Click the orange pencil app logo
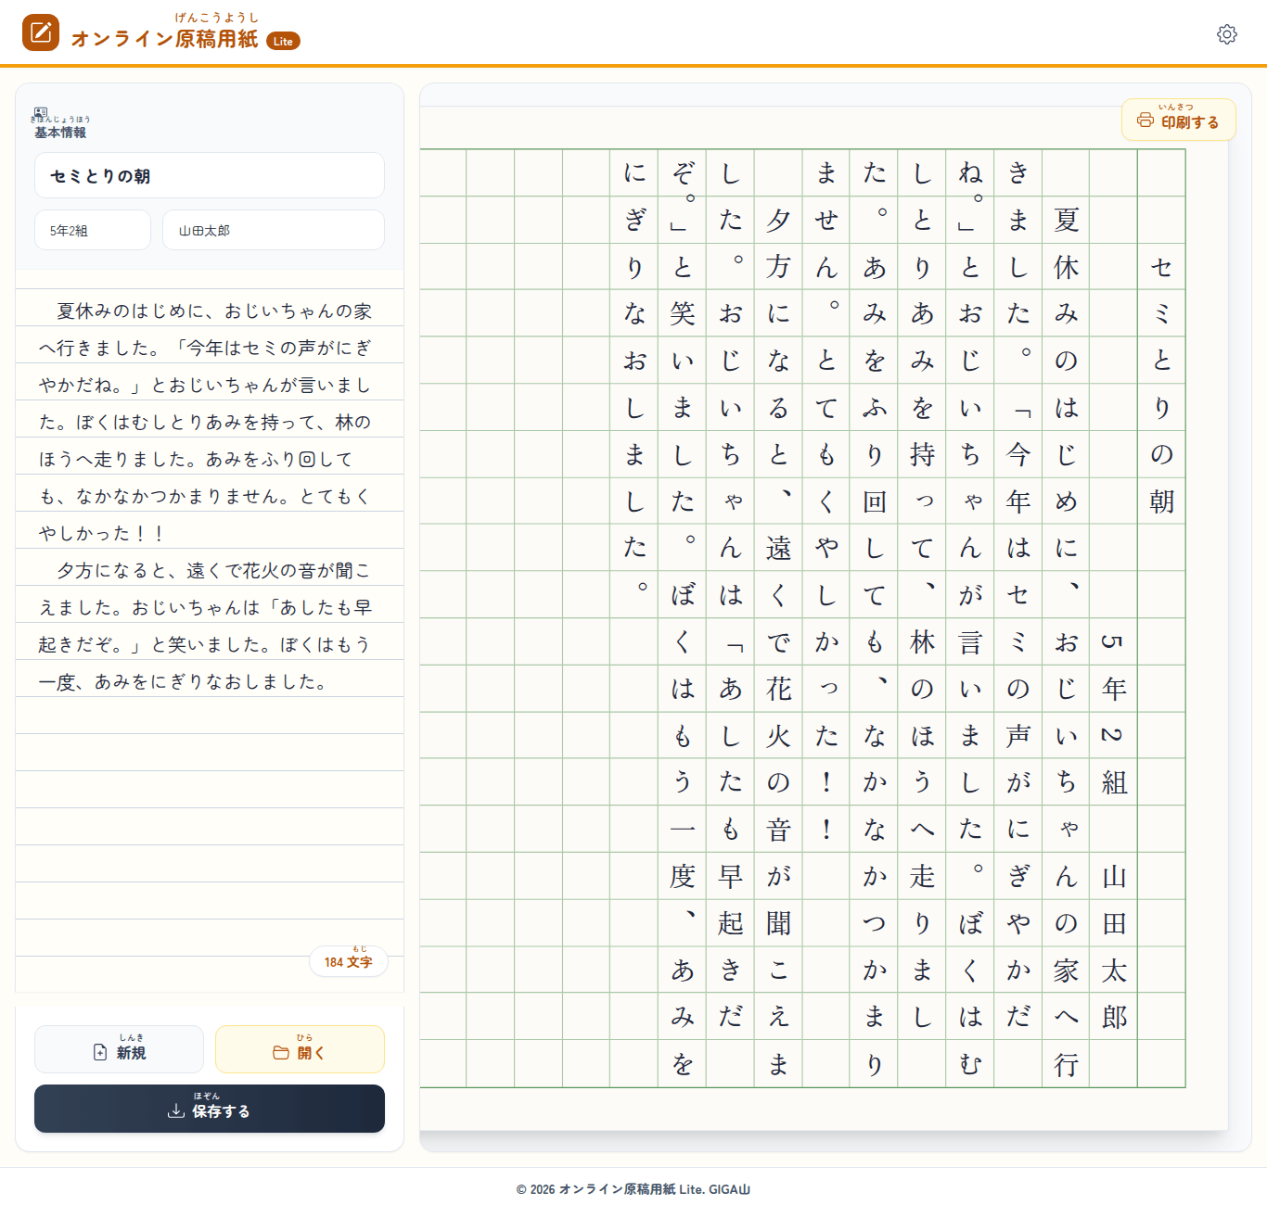The width and height of the screenshot is (1267, 1205). (41, 32)
